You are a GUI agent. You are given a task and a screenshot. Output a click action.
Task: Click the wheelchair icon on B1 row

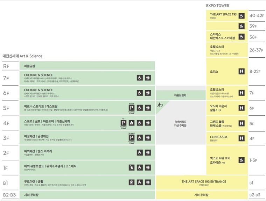tap(140, 182)
